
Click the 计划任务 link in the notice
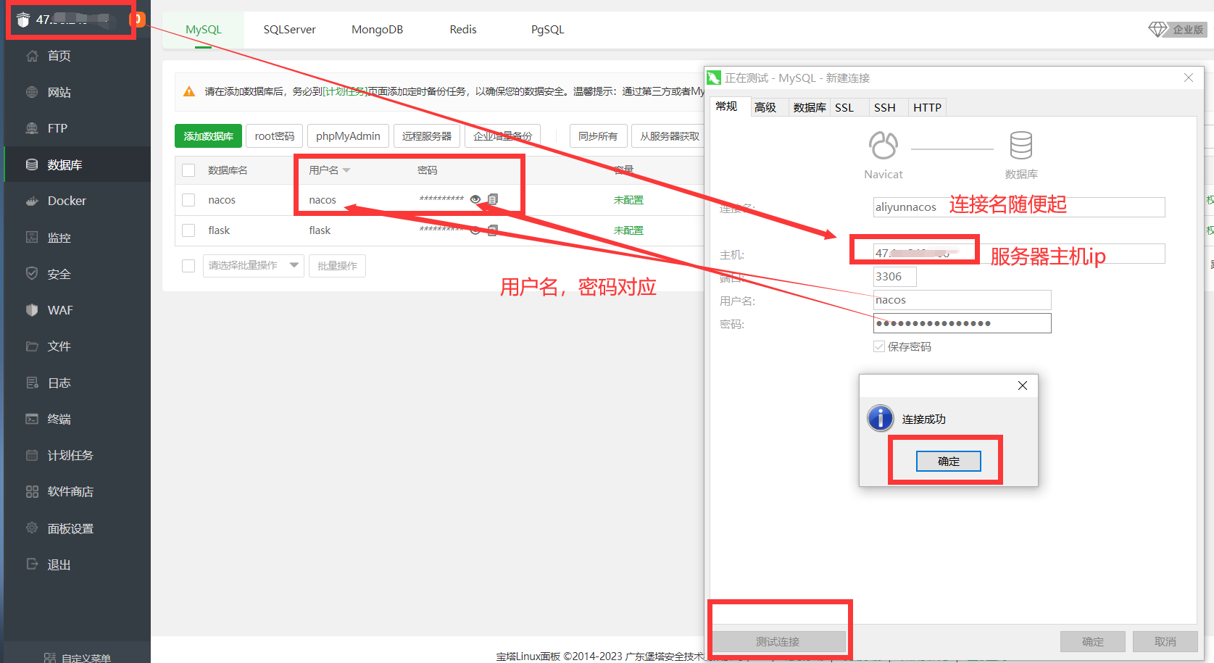click(345, 91)
